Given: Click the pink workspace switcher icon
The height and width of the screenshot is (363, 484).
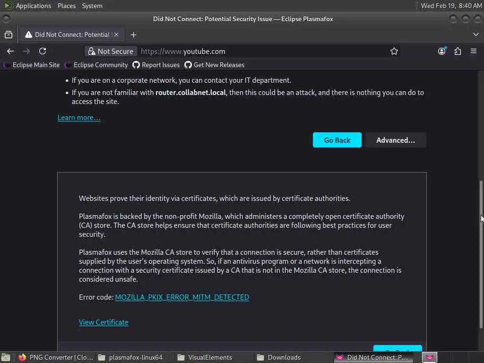Looking at the screenshot, I should pos(429,357).
